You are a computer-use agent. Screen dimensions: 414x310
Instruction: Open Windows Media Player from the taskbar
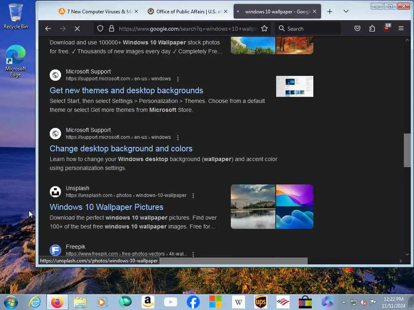(x=102, y=302)
